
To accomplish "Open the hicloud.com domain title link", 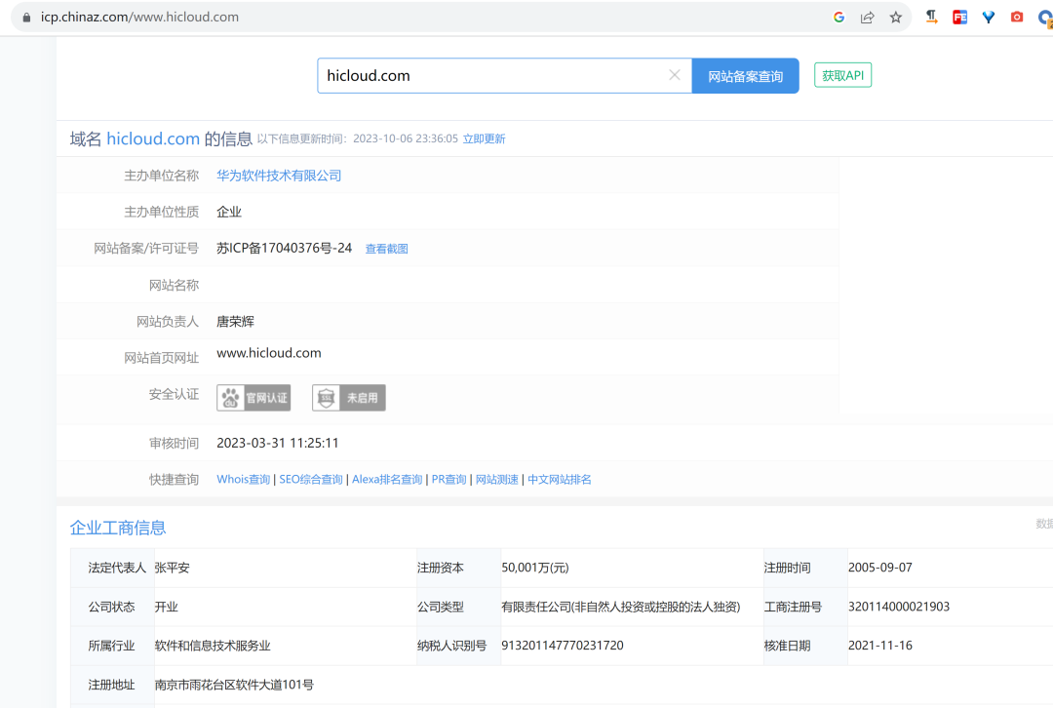I will pos(153,139).
